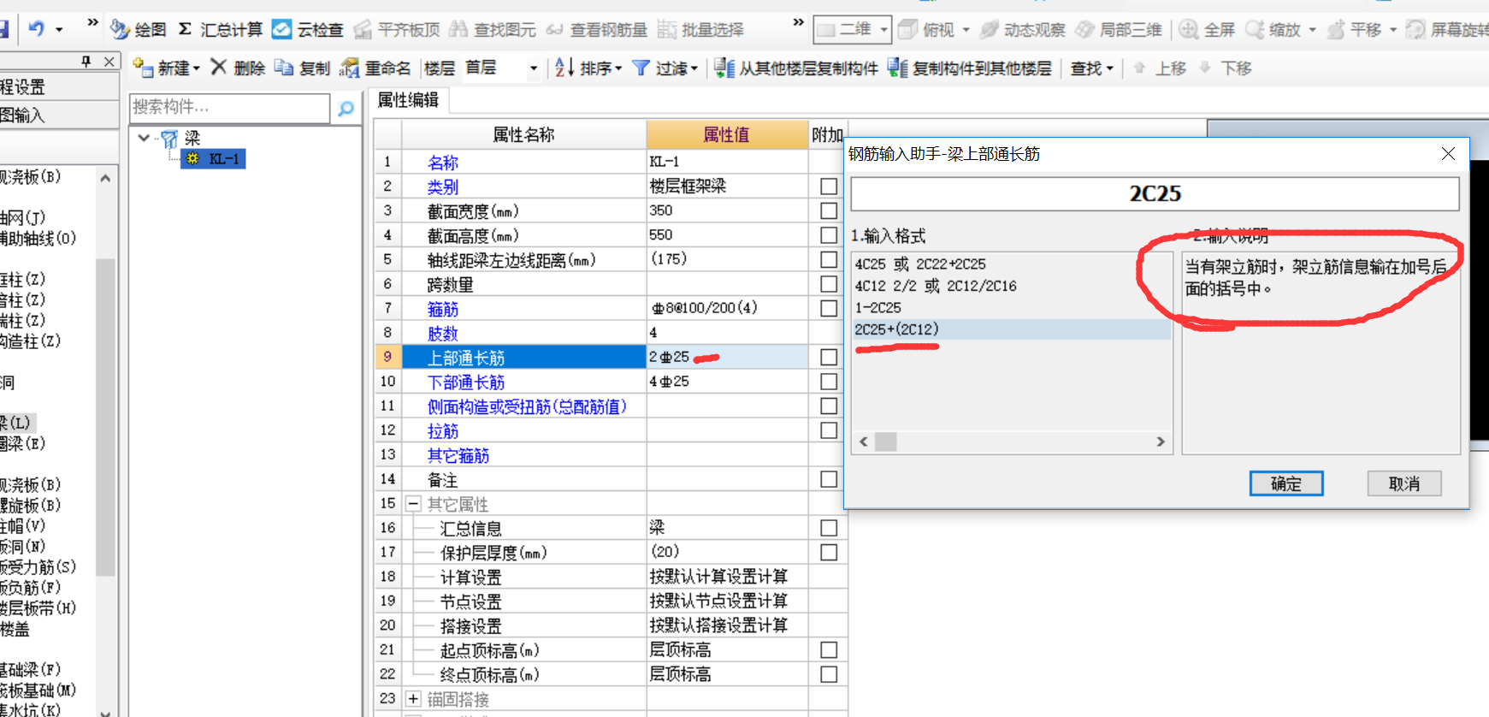Viewport: 1489px width, 717px height.
Task: Click the 下部通长筋 property name
Action: click(x=466, y=382)
